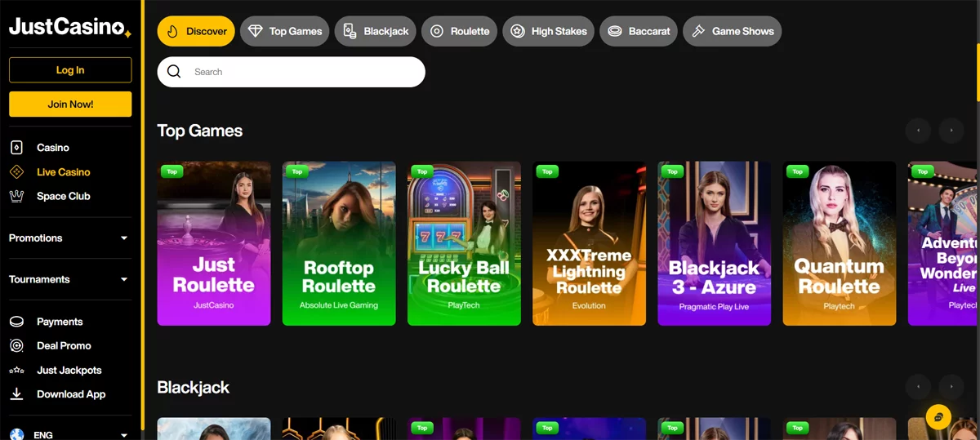Viewport: 980px width, 440px height.
Task: Open the Blackjack 3 - Azure game
Action: pyautogui.click(x=715, y=243)
